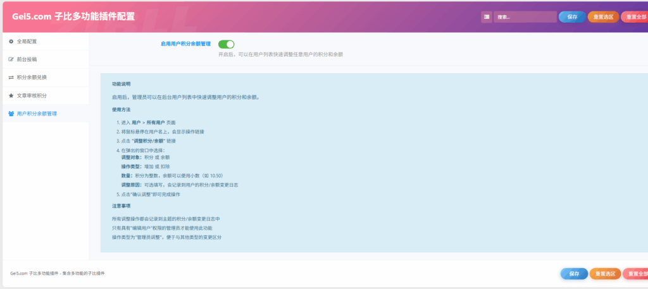Click the note 只有具有"编辑用户"权限的管理员
This screenshot has height=289, width=648.
[163, 228]
